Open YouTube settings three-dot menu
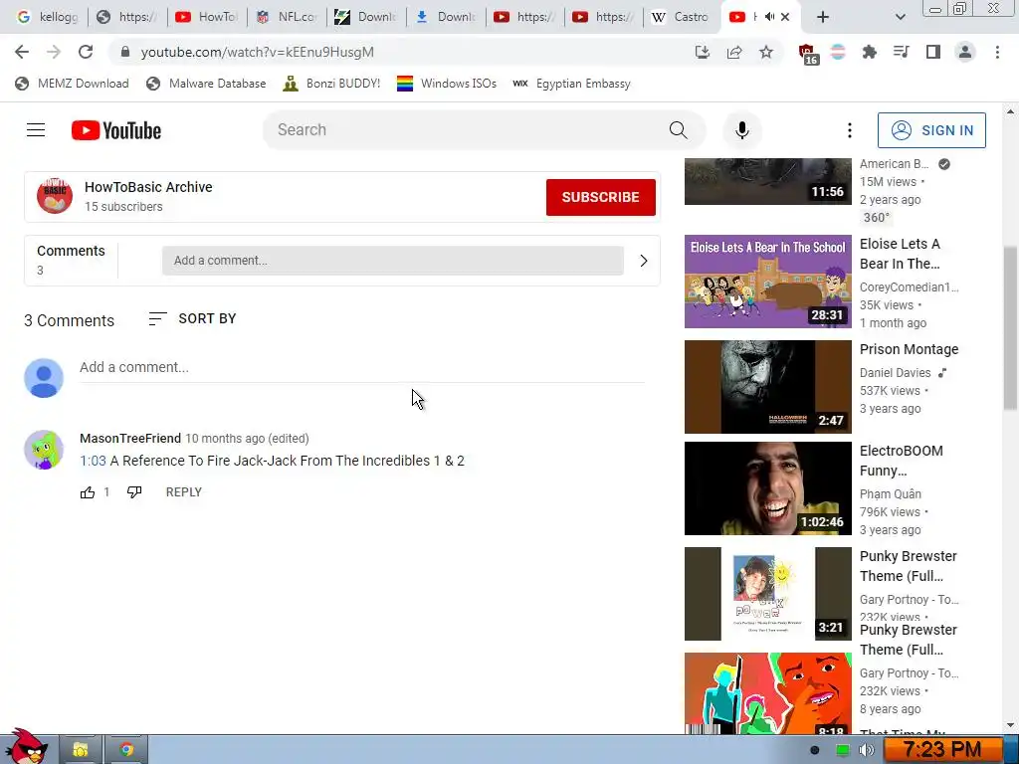Viewport: 1019px width, 764px height. 849,130
